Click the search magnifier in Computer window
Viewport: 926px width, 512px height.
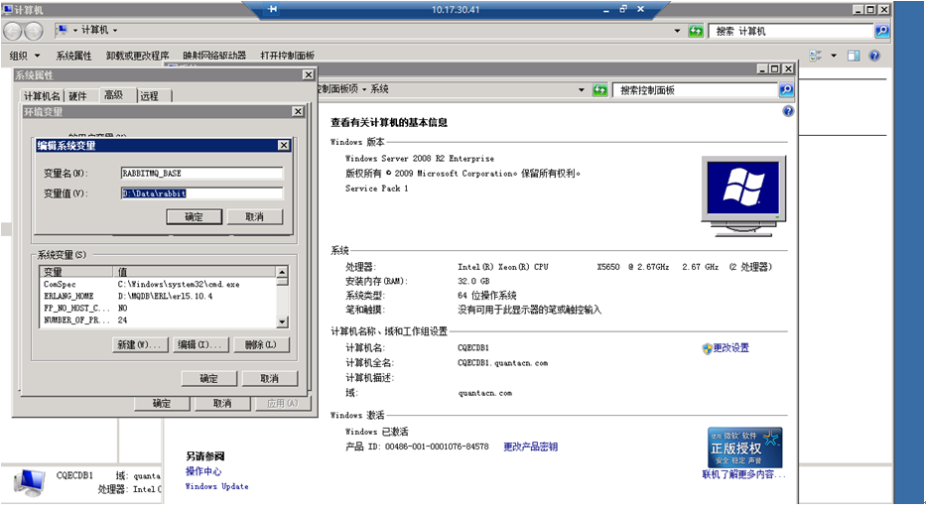click(x=881, y=31)
